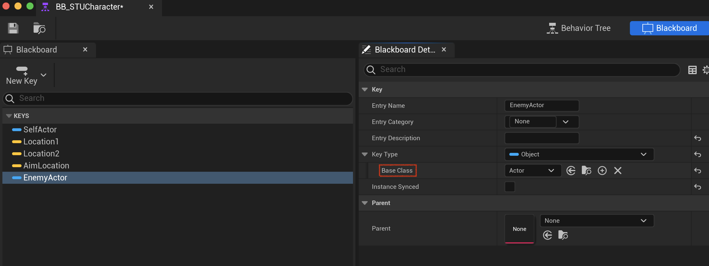Click the Browse to asset toolbar icon
Screen dimensions: 709x266
point(39,28)
